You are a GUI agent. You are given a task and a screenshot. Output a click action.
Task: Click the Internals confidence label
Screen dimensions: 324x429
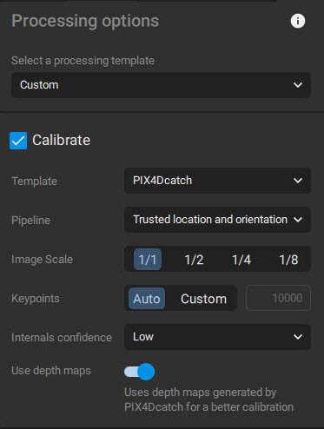click(x=62, y=338)
